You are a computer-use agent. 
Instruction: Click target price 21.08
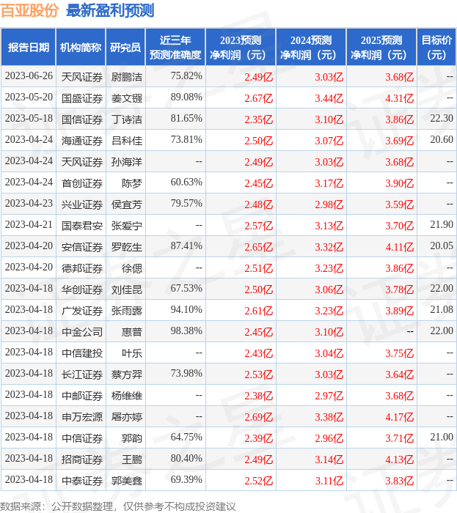(x=442, y=310)
